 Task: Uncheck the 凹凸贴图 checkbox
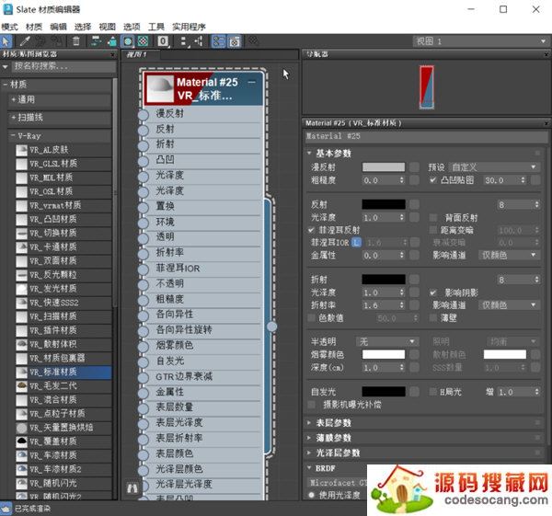pyautogui.click(x=432, y=180)
